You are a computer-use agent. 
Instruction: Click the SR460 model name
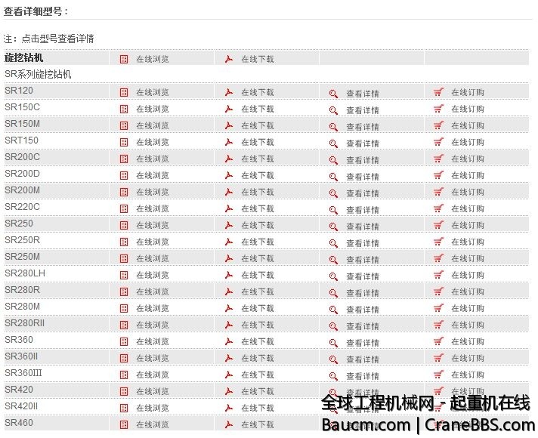[x=19, y=423]
